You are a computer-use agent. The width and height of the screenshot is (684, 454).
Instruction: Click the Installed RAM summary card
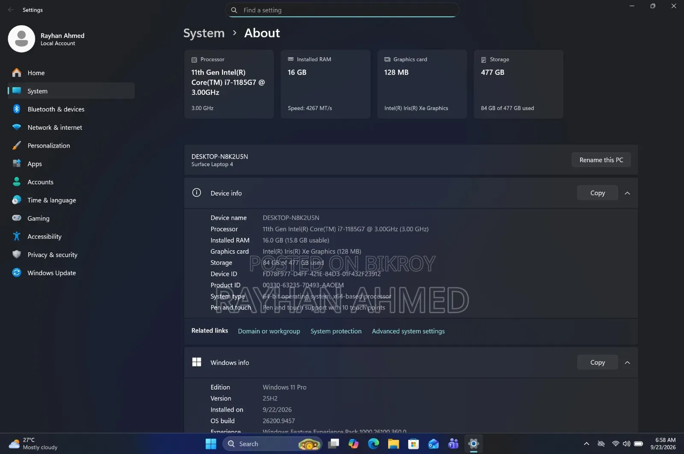(x=326, y=84)
